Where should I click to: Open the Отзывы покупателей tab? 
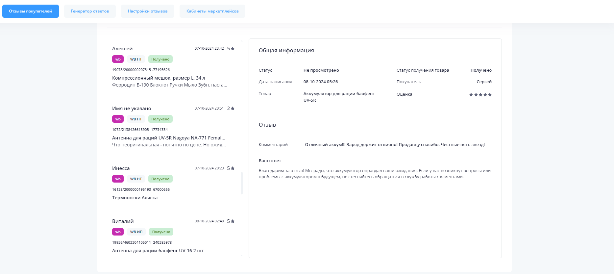point(31,11)
